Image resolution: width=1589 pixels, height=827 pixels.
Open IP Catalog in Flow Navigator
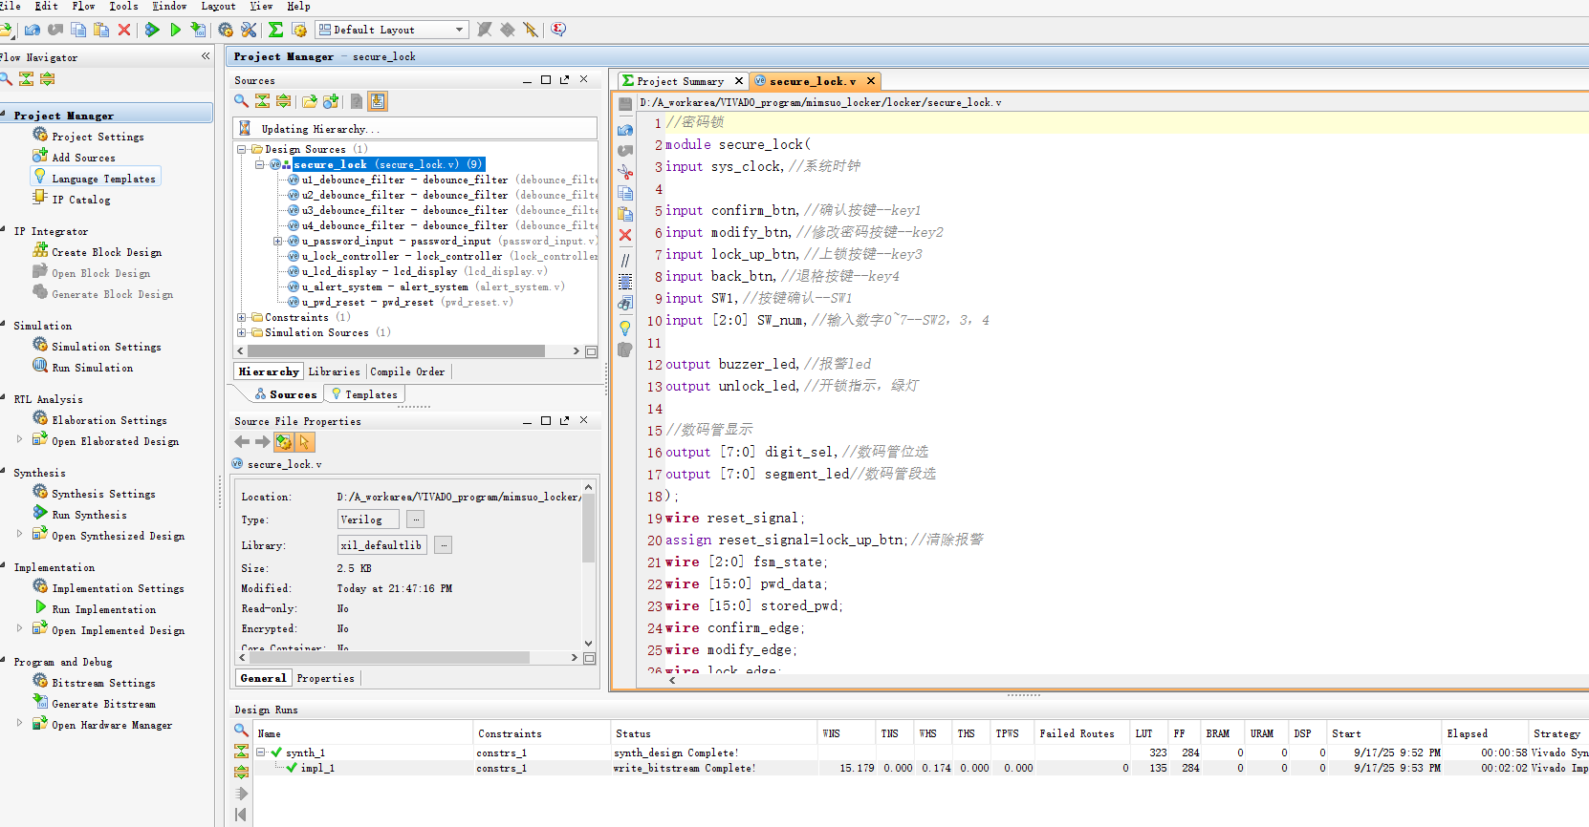pyautogui.click(x=80, y=200)
